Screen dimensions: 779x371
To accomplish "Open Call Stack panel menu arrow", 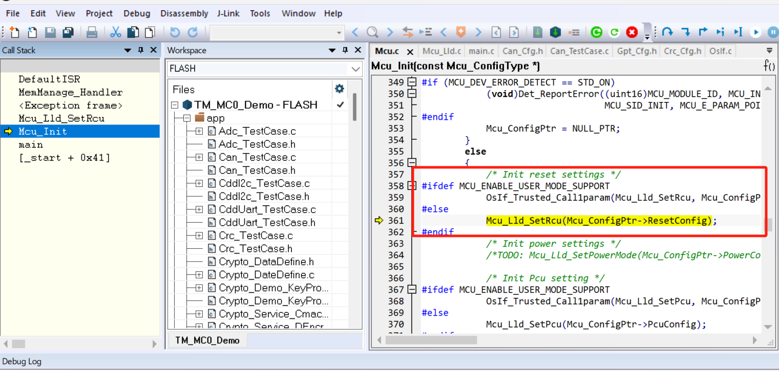I will (x=128, y=50).
